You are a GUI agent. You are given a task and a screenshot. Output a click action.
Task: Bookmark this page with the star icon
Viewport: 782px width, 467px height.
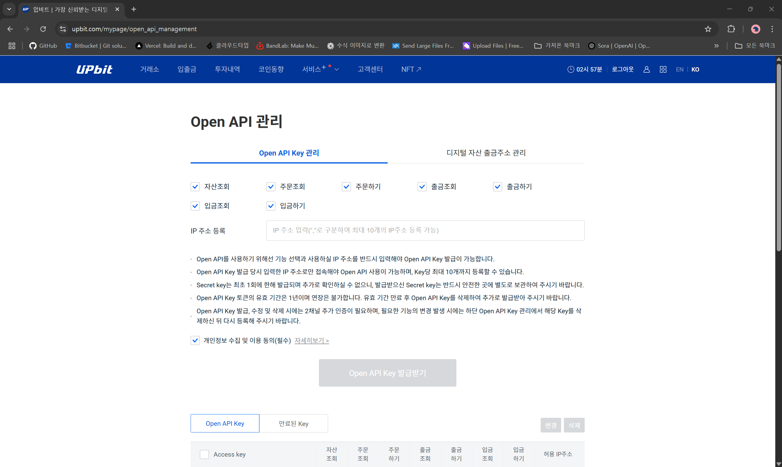point(708,29)
